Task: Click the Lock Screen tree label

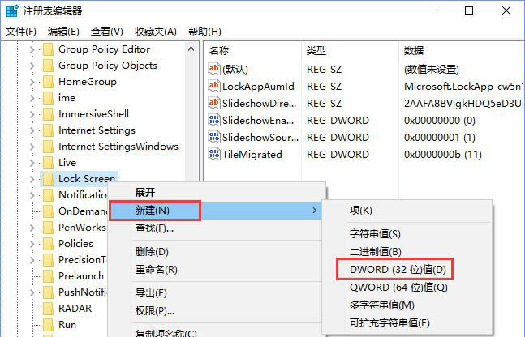Action: (x=87, y=179)
